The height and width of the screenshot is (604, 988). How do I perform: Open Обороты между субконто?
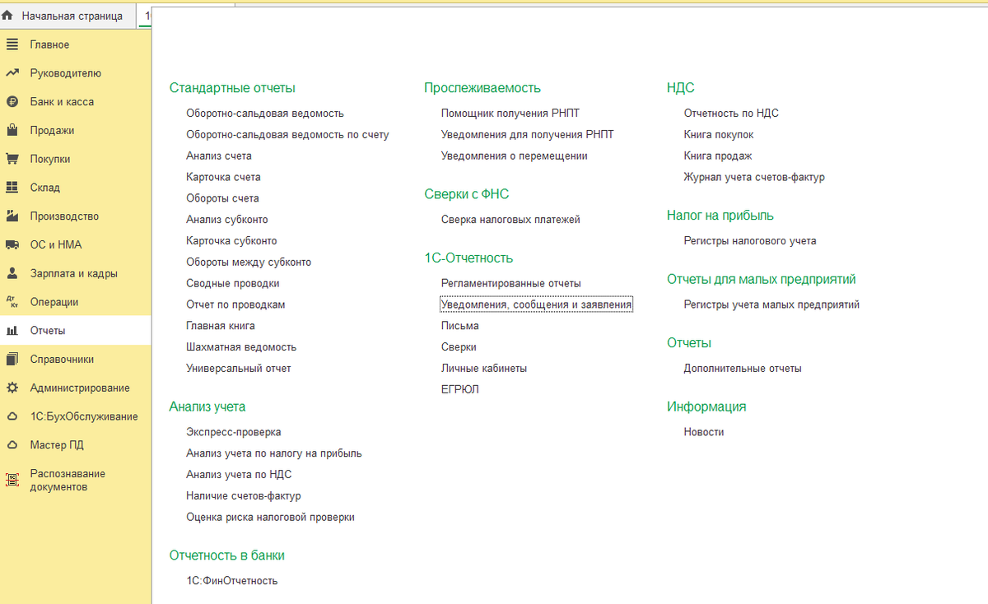pyautogui.click(x=249, y=263)
